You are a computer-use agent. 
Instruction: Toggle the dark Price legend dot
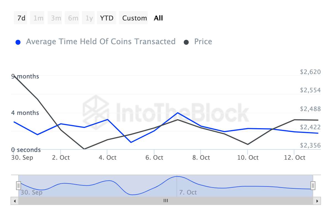click(186, 42)
